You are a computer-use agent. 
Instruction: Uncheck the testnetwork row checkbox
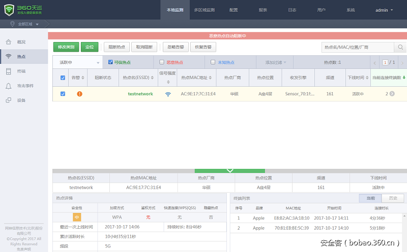(63, 94)
